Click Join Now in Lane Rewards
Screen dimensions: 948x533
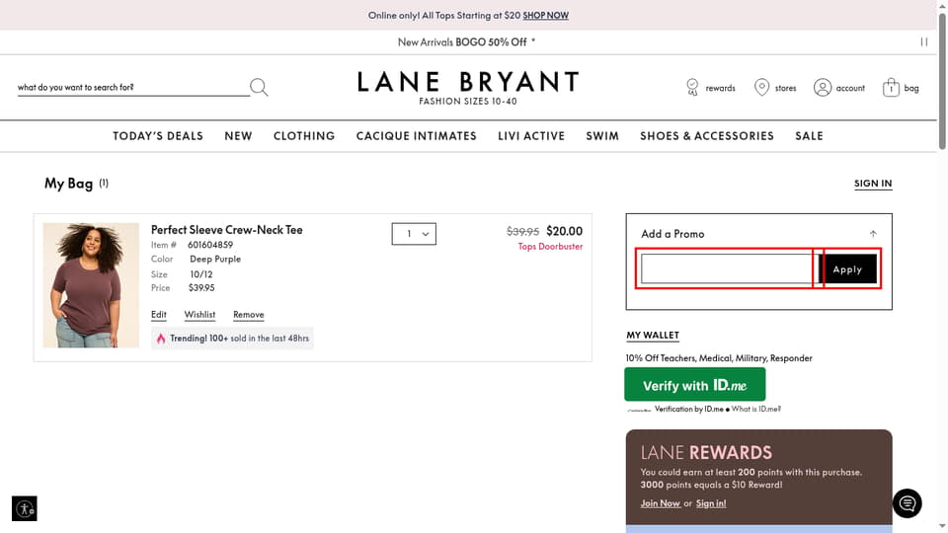tap(661, 503)
